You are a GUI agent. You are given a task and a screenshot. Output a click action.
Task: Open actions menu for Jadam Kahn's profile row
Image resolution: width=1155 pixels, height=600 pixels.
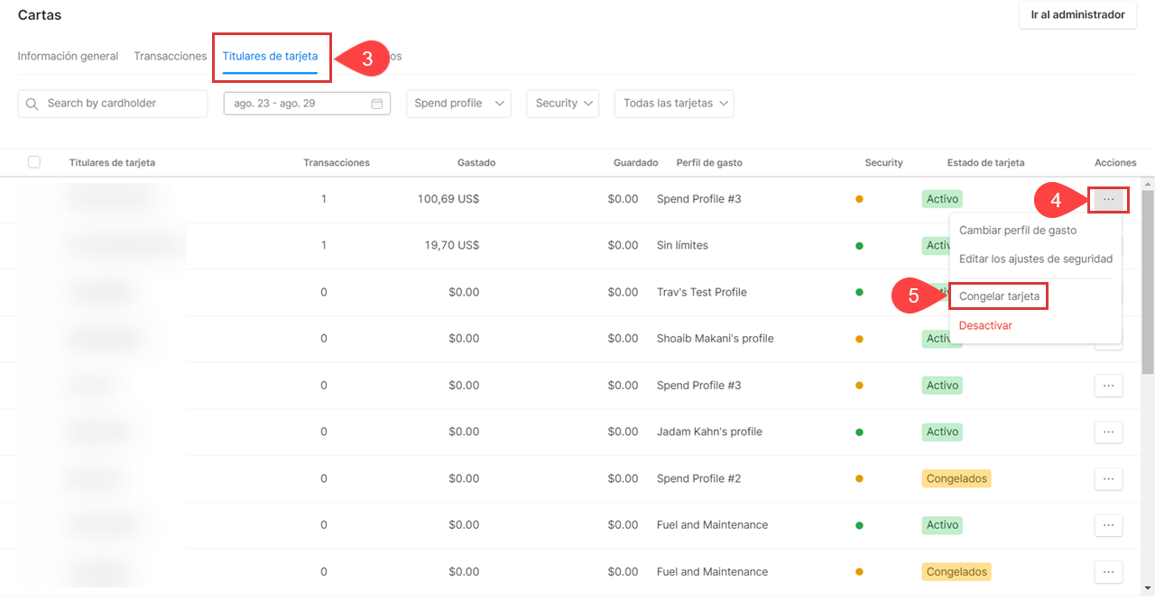pyautogui.click(x=1108, y=432)
